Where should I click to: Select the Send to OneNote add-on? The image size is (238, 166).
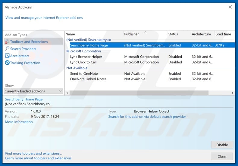coord(84,74)
